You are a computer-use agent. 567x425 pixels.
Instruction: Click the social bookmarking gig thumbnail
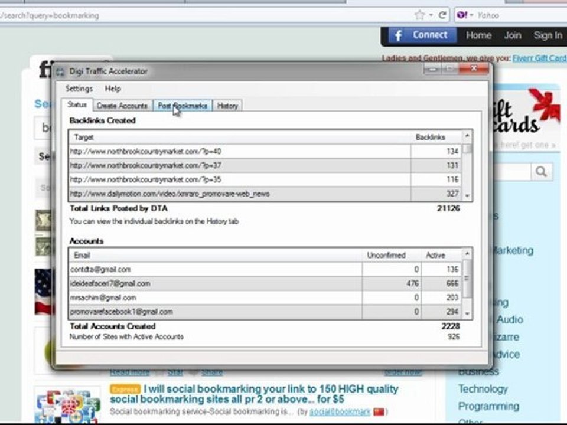pos(68,405)
